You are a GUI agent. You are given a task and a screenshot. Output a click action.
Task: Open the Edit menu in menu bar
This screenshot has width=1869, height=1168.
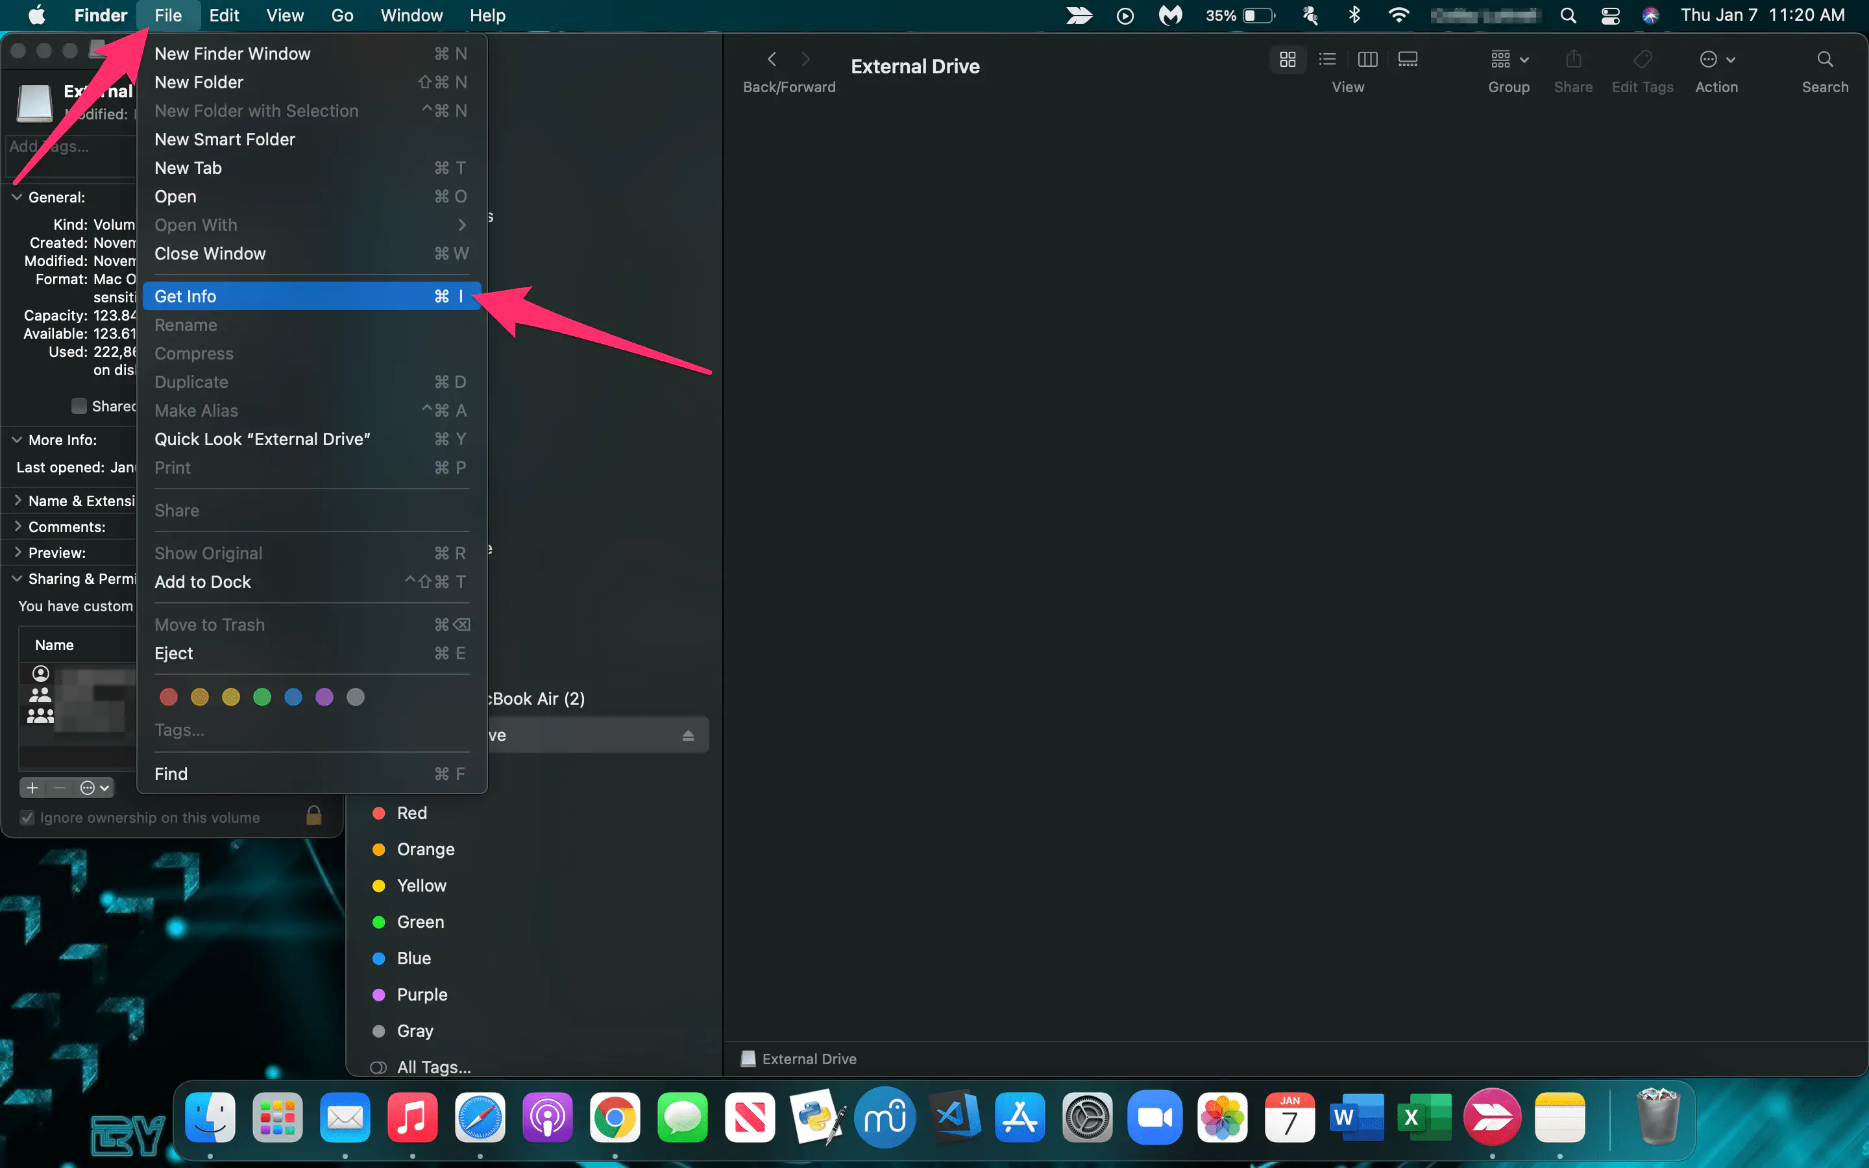(224, 16)
